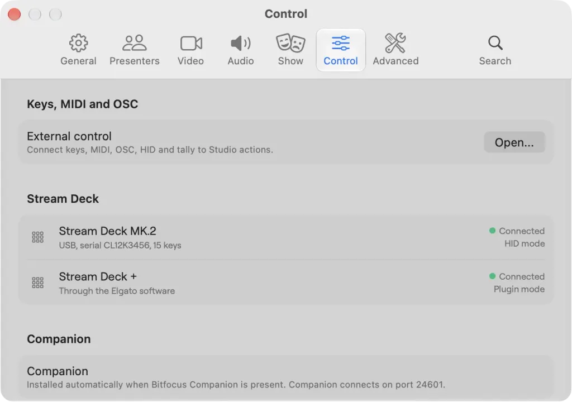The image size is (572, 402).
Task: Click the 'Through the Elgato software' text
Action: coord(117,291)
